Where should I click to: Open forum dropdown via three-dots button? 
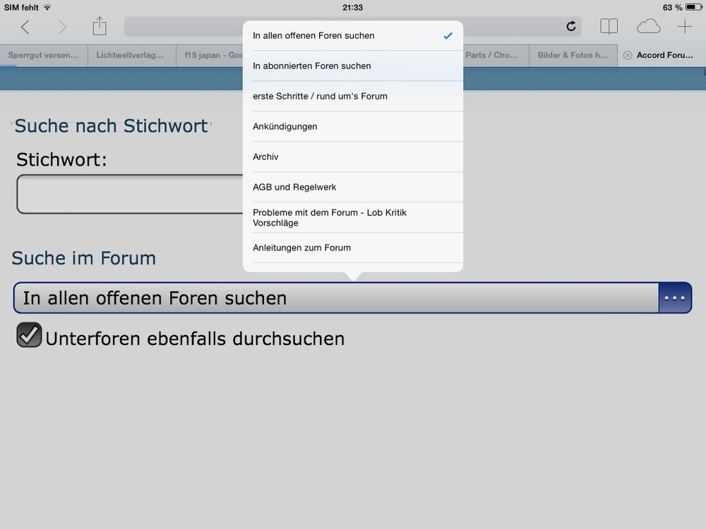[674, 298]
